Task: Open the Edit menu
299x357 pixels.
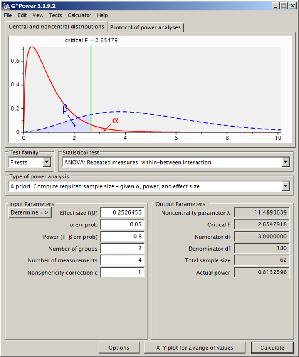Action: coord(22,16)
